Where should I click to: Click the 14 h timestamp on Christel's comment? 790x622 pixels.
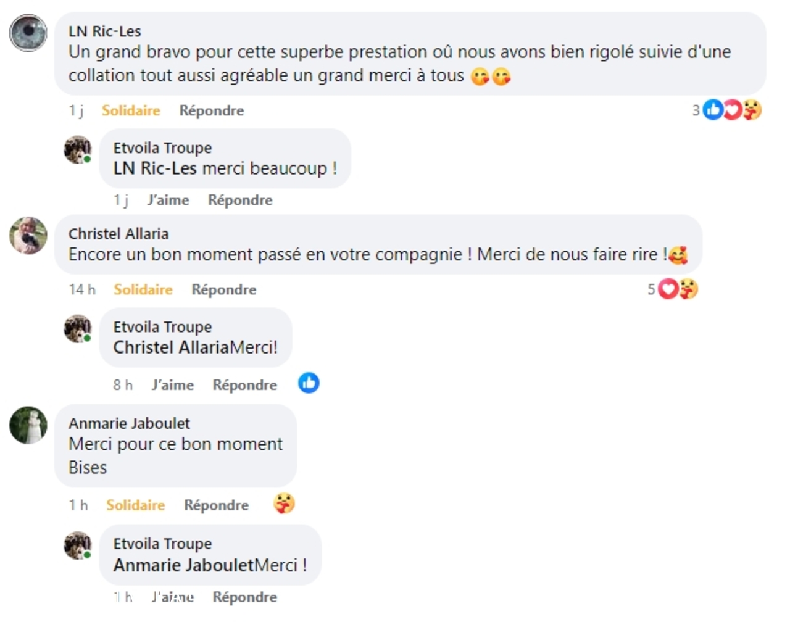point(82,289)
